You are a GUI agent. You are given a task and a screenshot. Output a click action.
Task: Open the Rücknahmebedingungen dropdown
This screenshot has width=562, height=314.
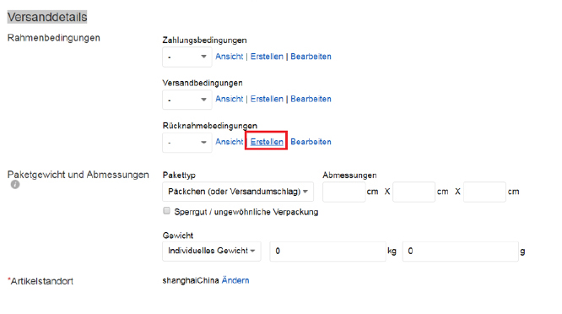pos(187,143)
